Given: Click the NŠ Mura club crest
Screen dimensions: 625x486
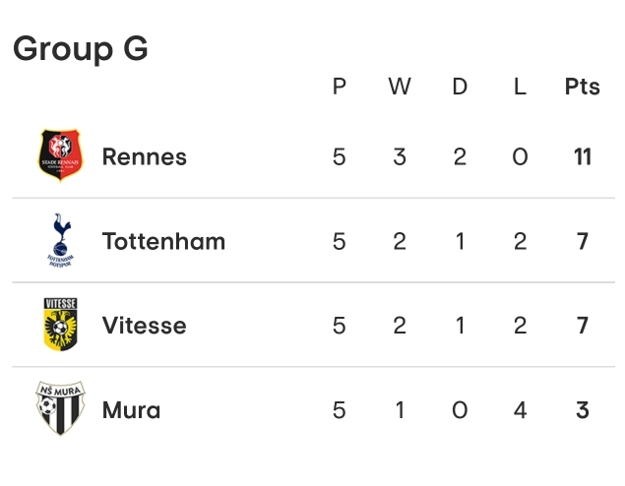Looking at the screenshot, I should (x=61, y=409).
